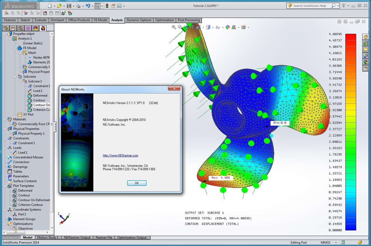Collapse the Loads tree node
371x246 pixels.
tap(5, 148)
